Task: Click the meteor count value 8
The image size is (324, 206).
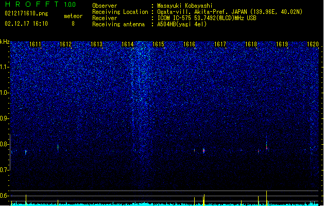Action: pos(73,24)
